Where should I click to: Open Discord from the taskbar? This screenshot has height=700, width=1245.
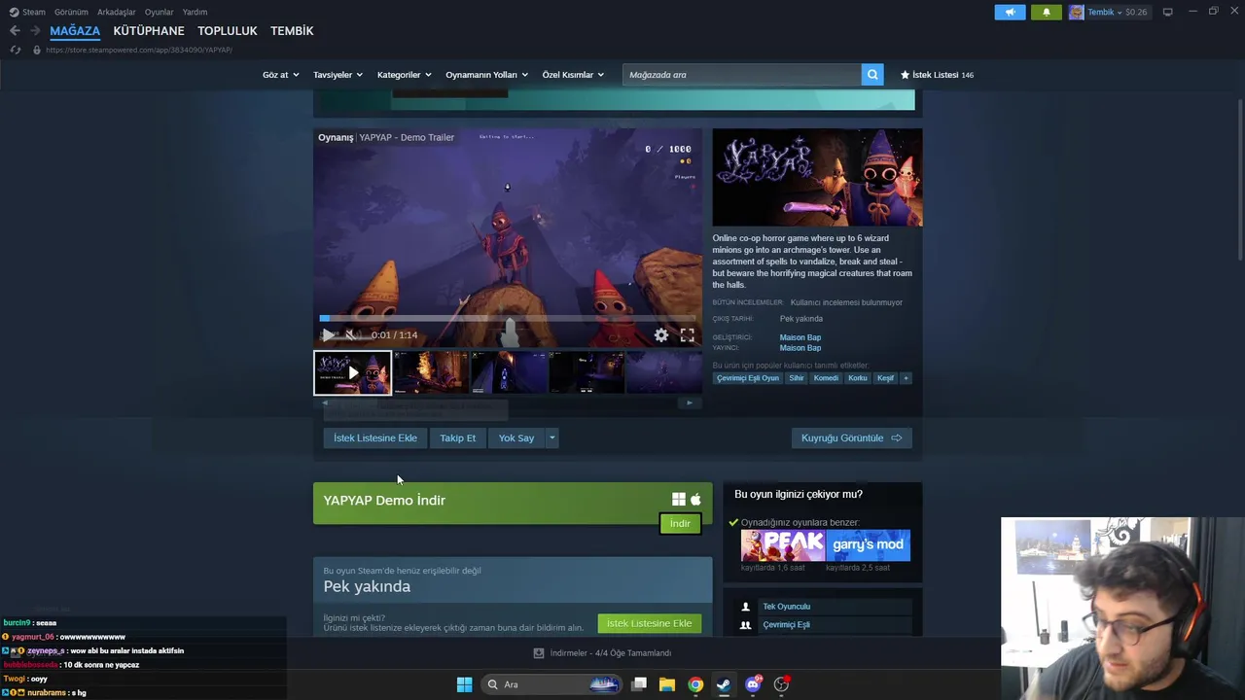click(753, 684)
